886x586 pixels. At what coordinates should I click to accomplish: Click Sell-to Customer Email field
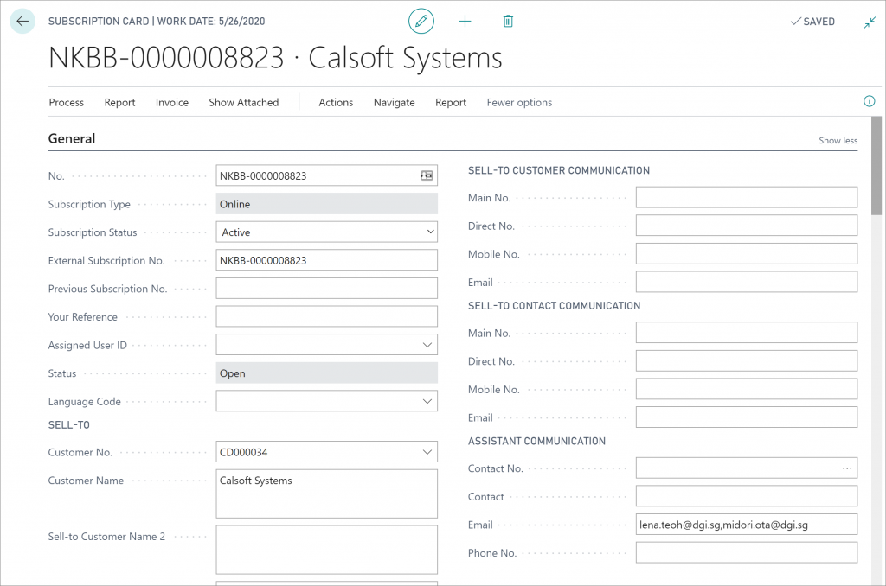[747, 283]
